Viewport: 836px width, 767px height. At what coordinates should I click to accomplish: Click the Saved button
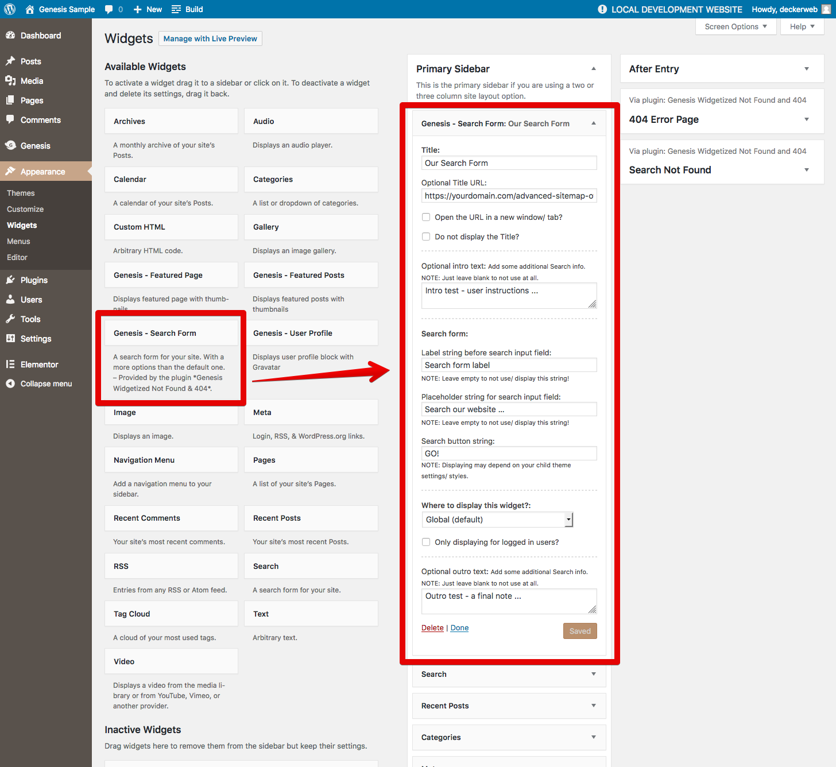coord(580,631)
